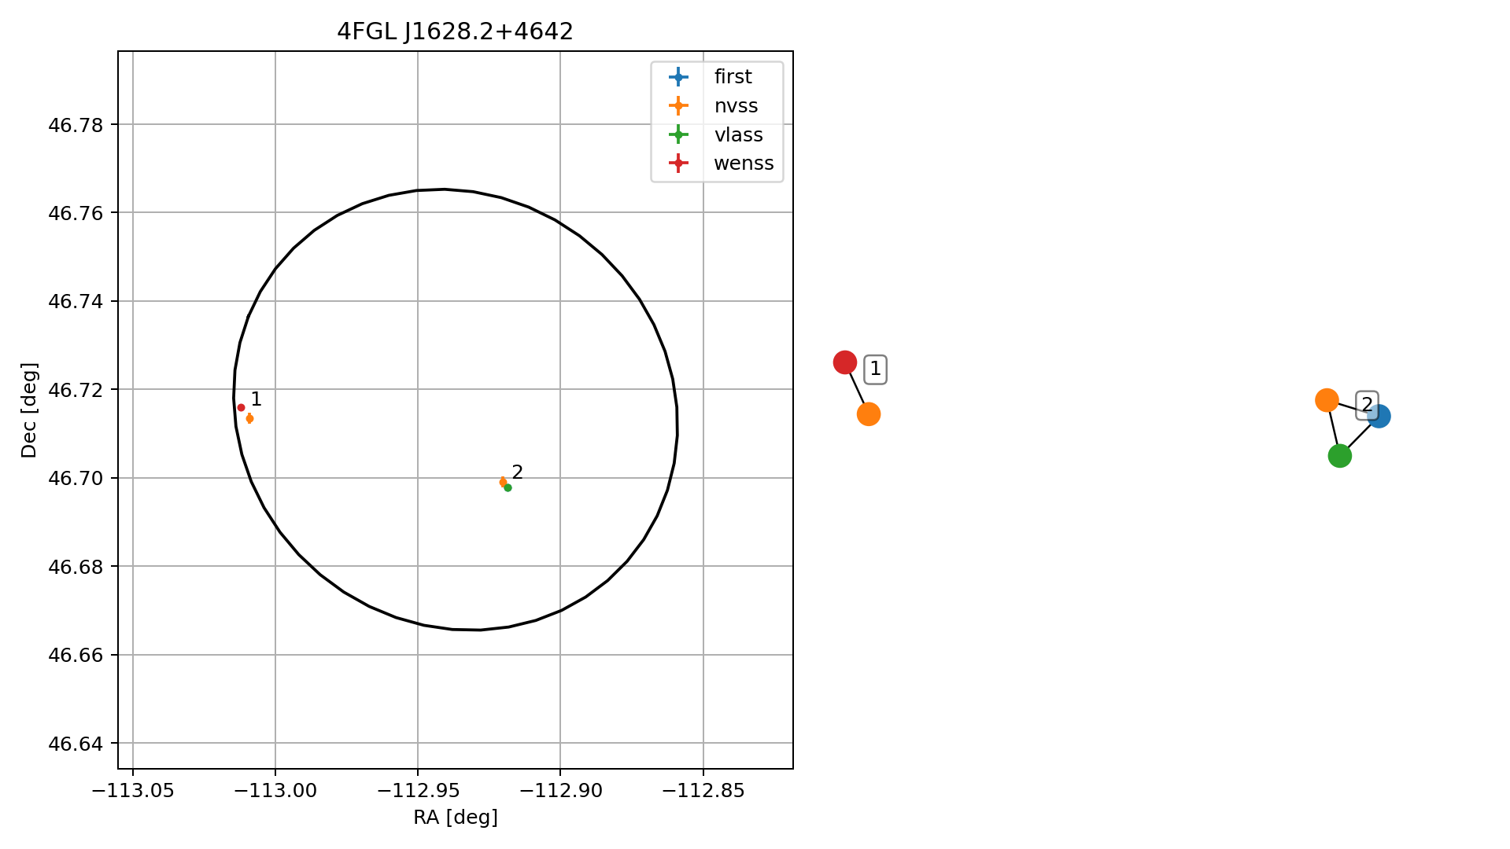This screenshot has height=849, width=1510.
Task: Click the 46.66 Dec tick label
Action: (x=76, y=656)
